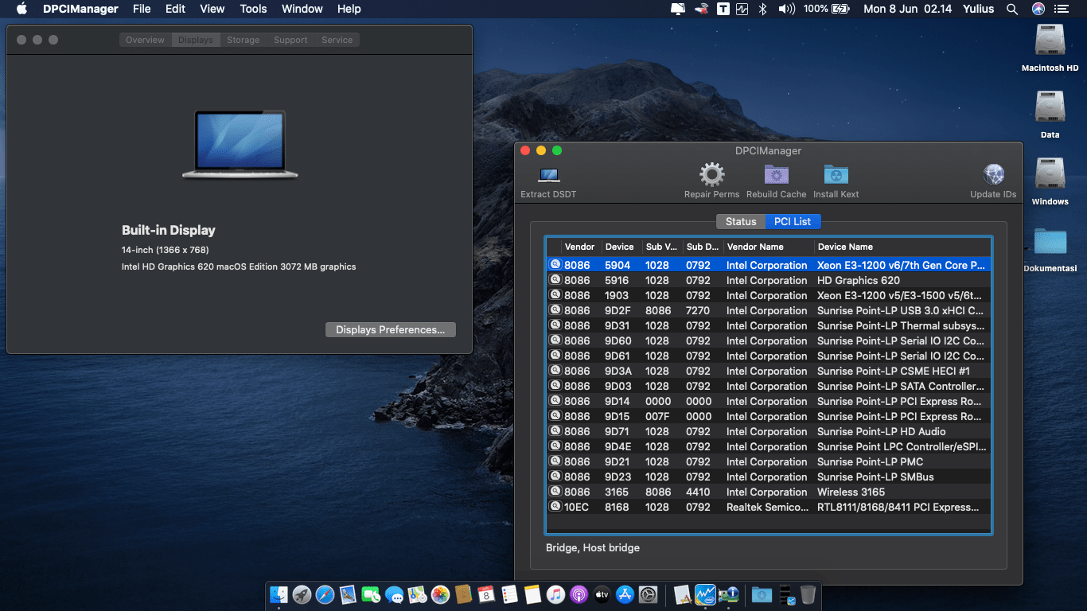Launch Safari from the dock
1087x611 pixels.
point(325,594)
